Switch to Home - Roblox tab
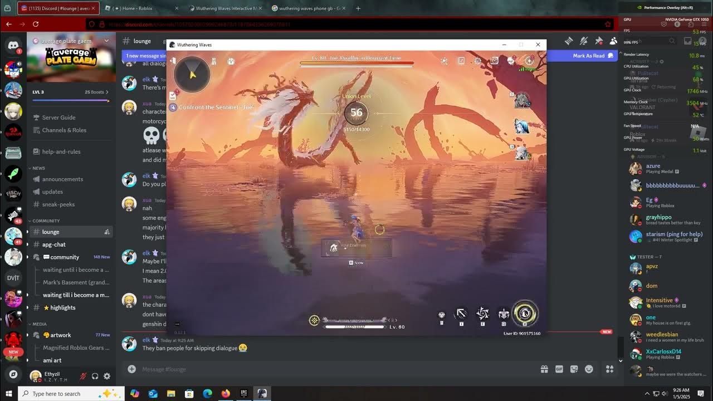Screen dimensions: 713x401 click(x=142, y=8)
